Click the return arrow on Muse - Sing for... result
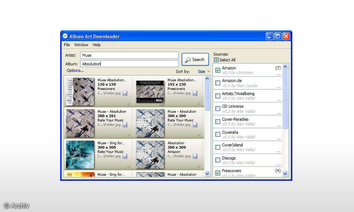The height and width of the screenshot is (212, 354). (x=129, y=167)
